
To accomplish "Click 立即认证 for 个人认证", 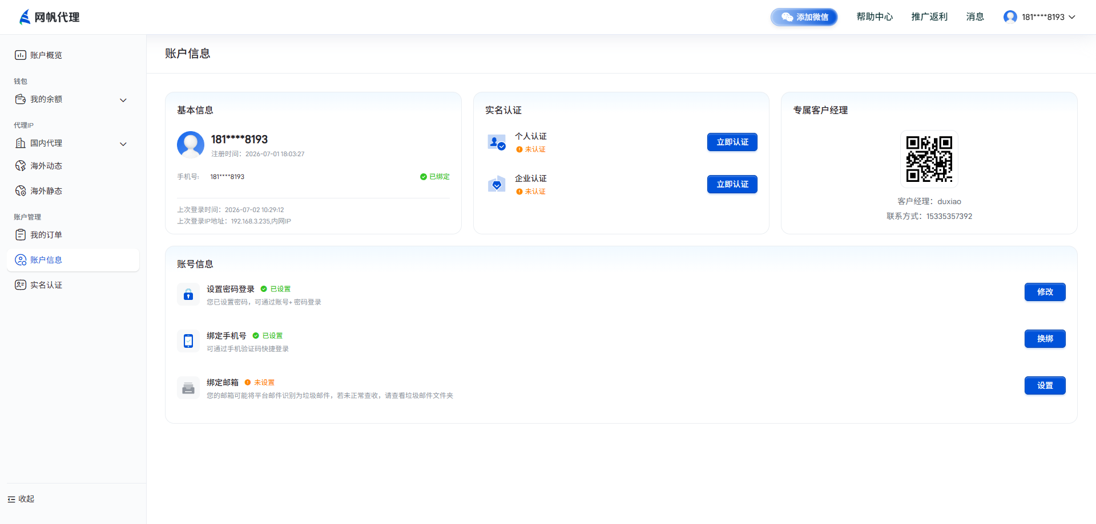I will pos(732,142).
